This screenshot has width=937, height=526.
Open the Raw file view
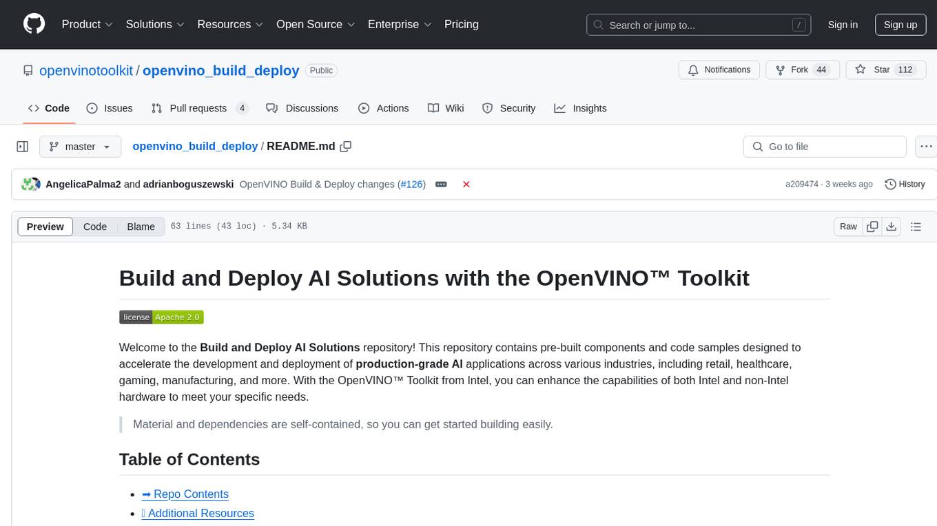pyautogui.click(x=848, y=227)
